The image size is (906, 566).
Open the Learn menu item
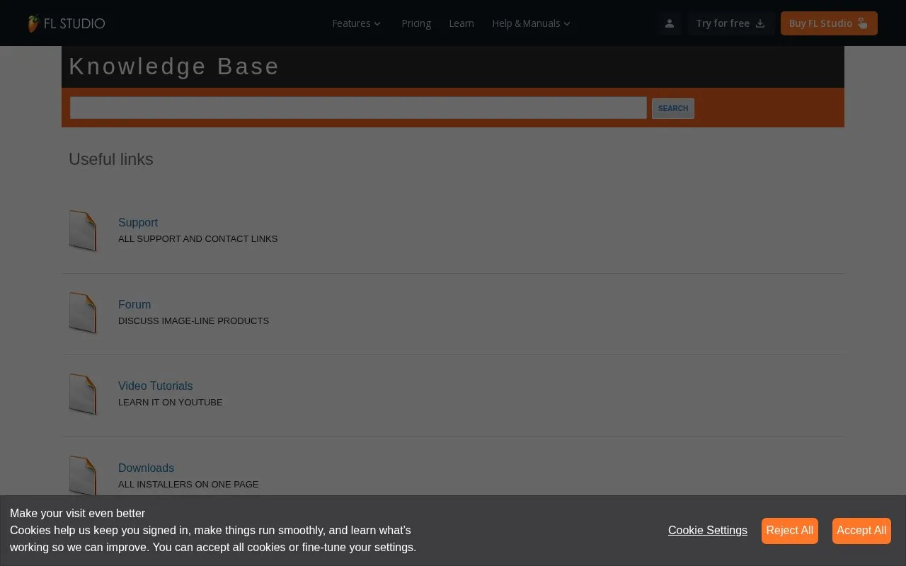point(461,23)
